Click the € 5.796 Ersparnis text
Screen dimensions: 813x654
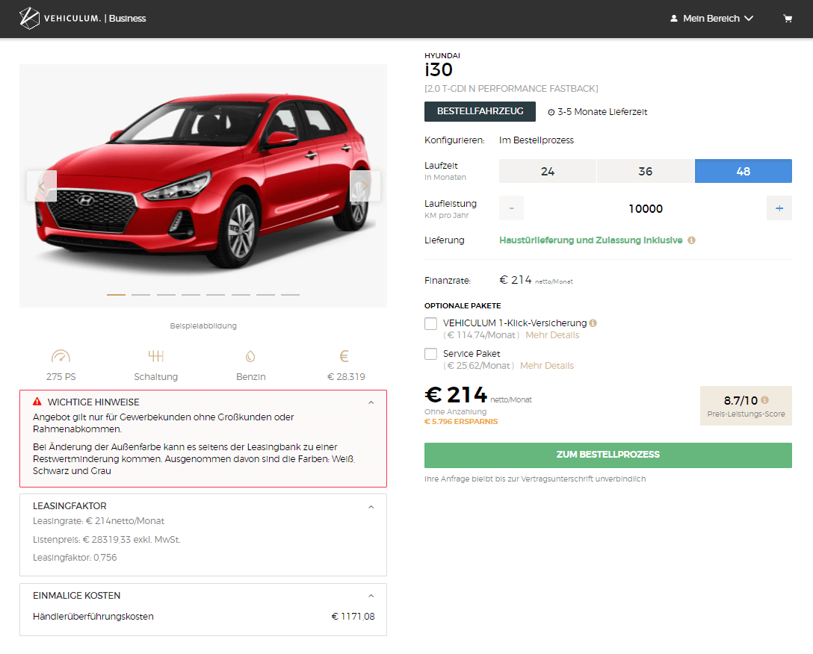pos(461,422)
